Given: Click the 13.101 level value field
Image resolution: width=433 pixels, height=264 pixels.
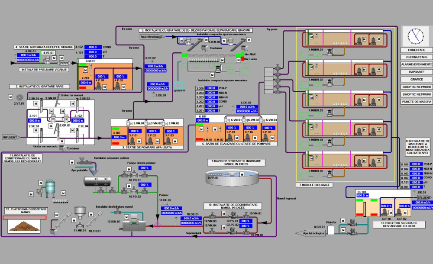Looking at the screenshot, I should click(x=362, y=196).
